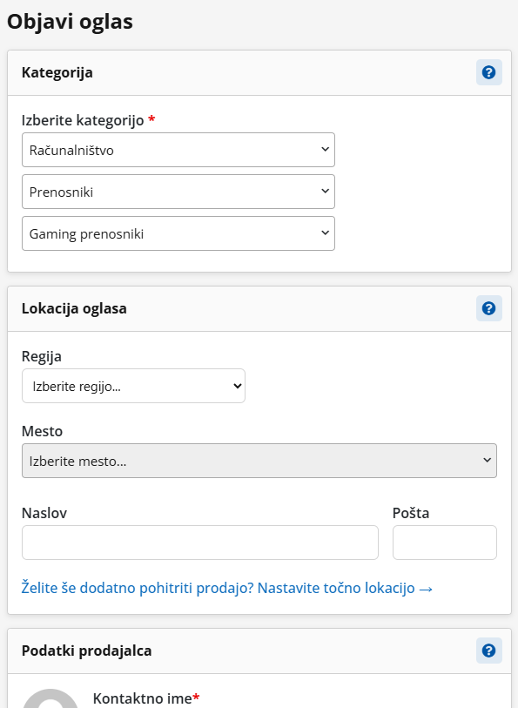Click the Regija field label
The image size is (518, 708).
42,357
